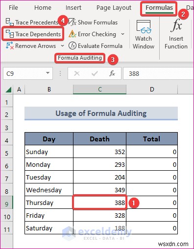Viewport: 194px width, 249px height.
Task: Click the Day header cell
Action: coord(49,139)
